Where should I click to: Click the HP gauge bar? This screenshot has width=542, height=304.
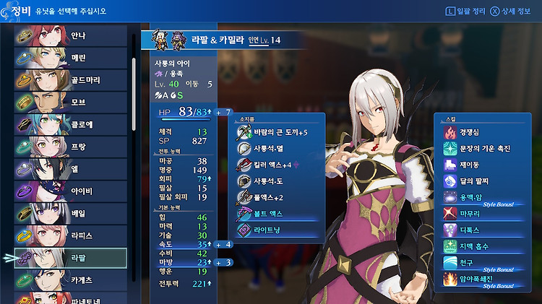click(186, 120)
